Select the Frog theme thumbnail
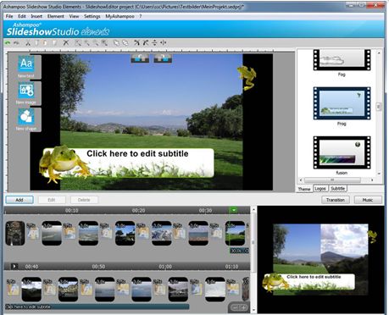Viewport: 389px width, 315px height. coord(342,103)
